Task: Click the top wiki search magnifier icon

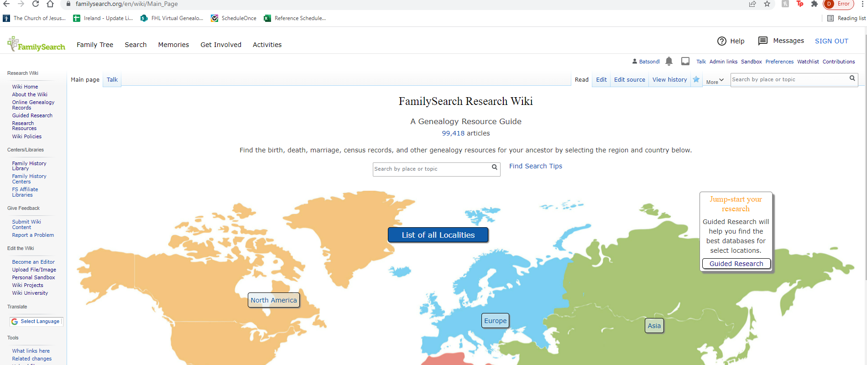Action: [x=852, y=78]
